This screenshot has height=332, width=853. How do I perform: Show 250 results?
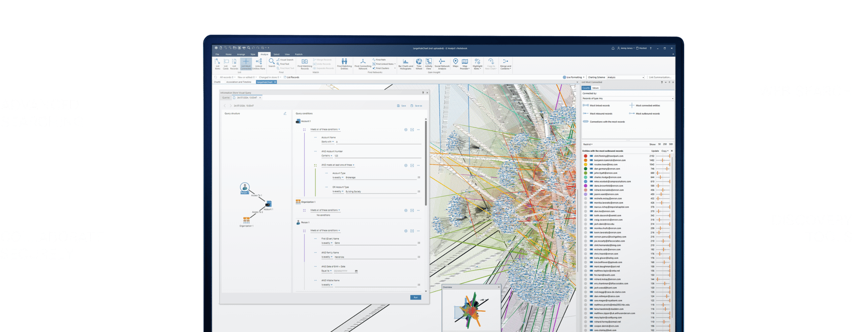point(665,144)
